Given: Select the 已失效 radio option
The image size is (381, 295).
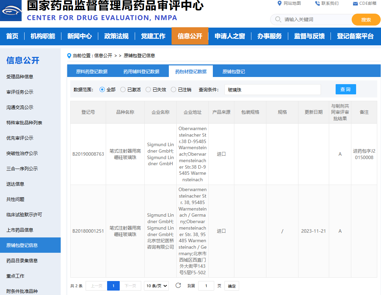Looking at the screenshot, I should (x=148, y=89).
